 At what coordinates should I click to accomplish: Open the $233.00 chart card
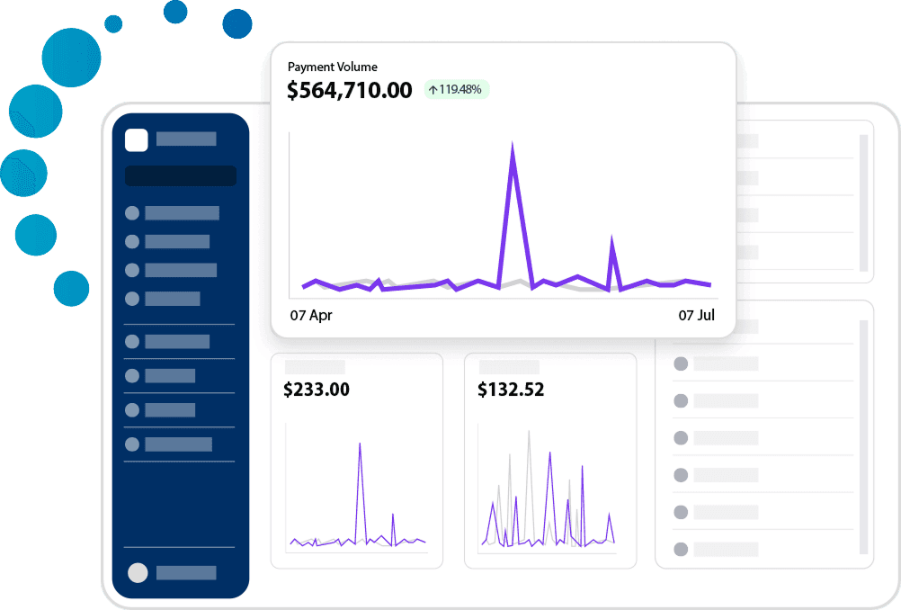(356, 461)
